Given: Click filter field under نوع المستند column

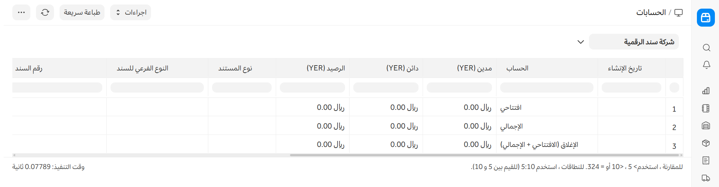Looking at the screenshot, I should [x=242, y=88].
